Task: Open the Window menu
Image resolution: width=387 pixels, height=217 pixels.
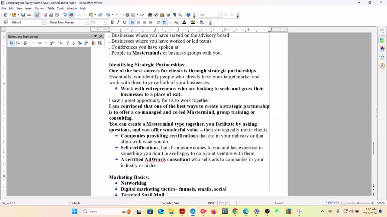Action: (x=72, y=8)
